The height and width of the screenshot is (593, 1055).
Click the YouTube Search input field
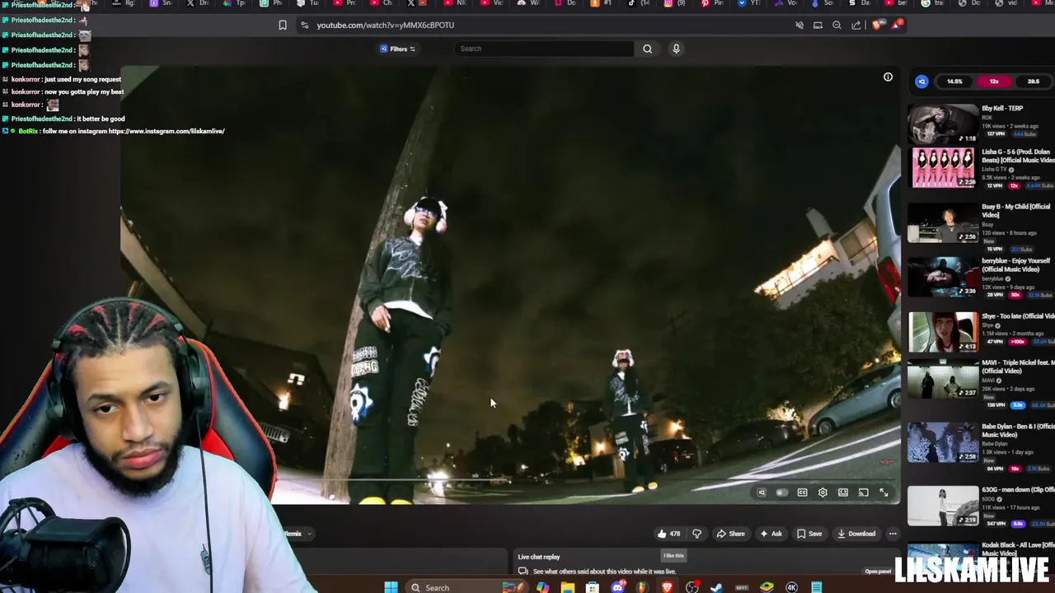545,49
